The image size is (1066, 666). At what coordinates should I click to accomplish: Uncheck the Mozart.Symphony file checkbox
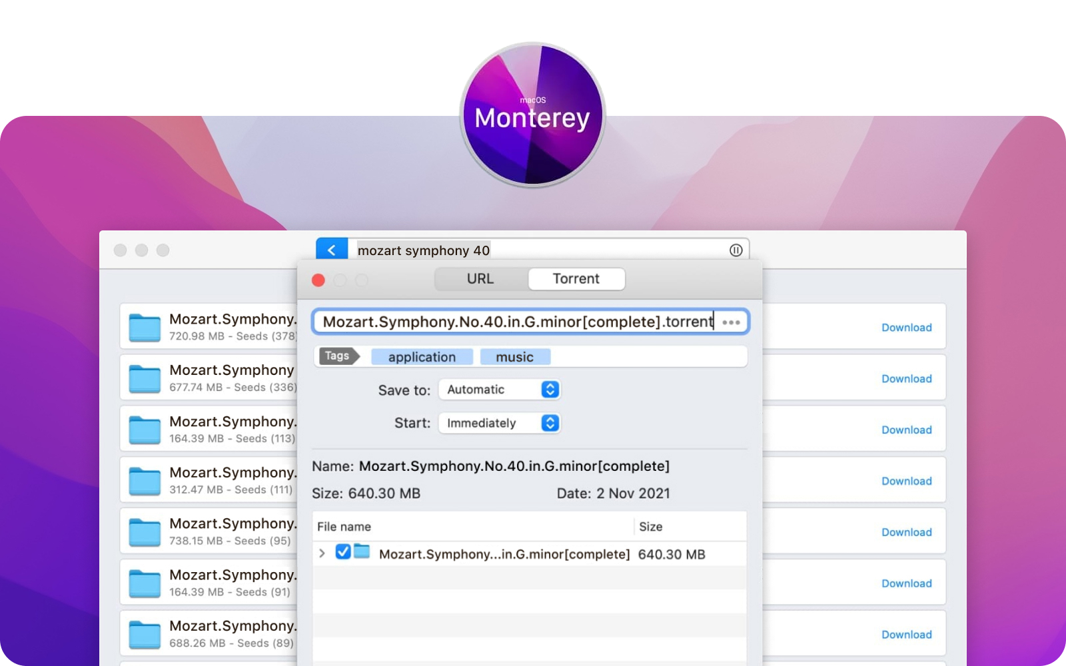pos(343,552)
